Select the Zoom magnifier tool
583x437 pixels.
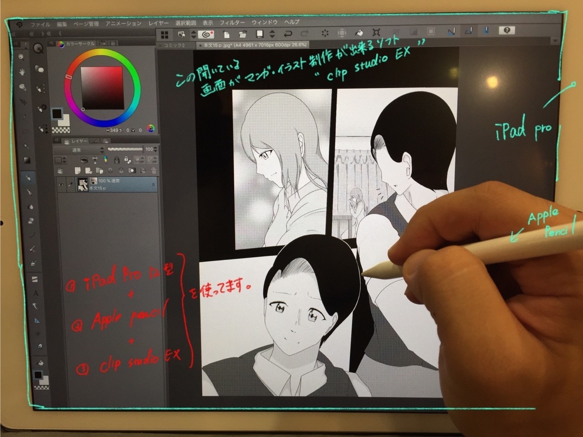[x=20, y=57]
